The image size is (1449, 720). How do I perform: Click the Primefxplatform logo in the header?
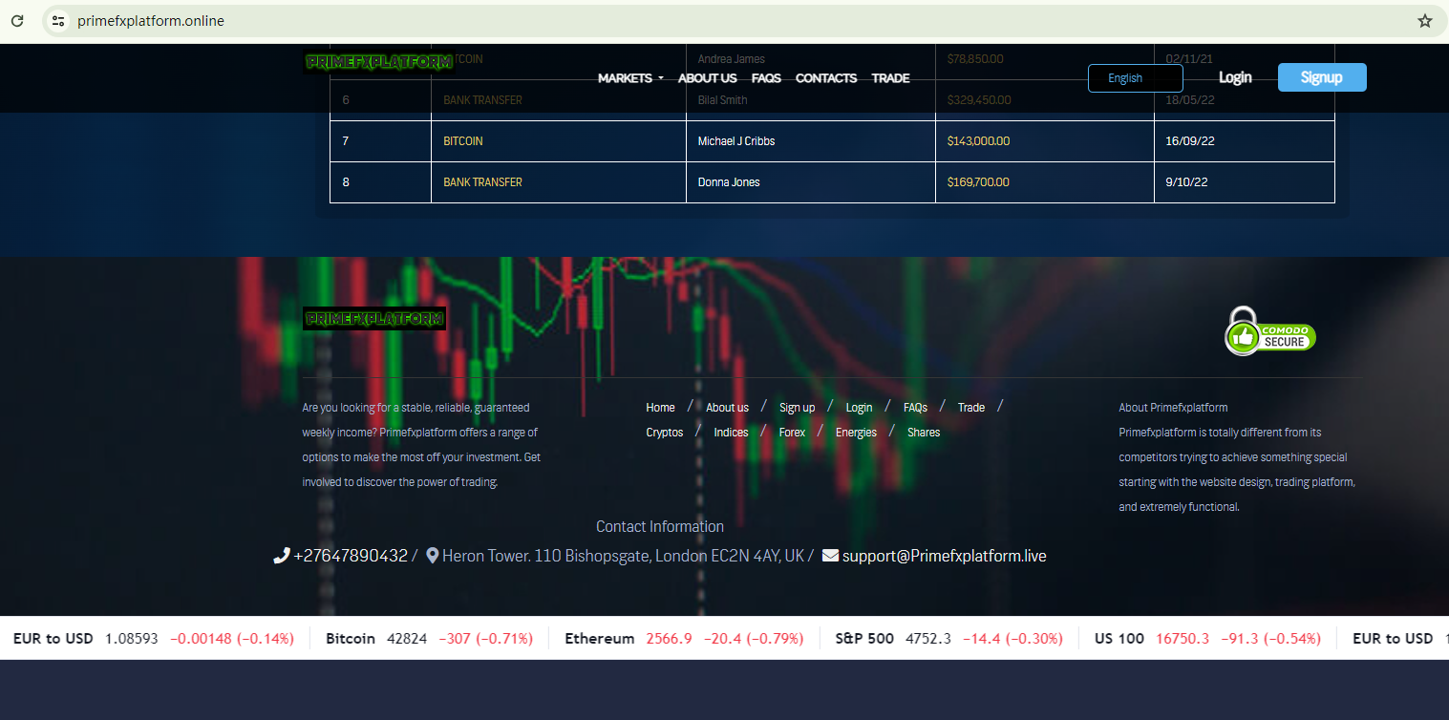(378, 62)
